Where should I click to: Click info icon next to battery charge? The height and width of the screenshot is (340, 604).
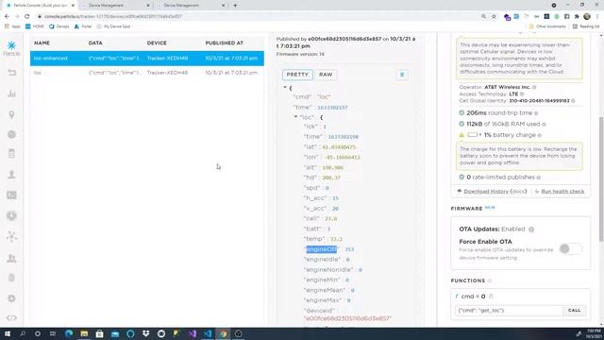[x=540, y=135]
